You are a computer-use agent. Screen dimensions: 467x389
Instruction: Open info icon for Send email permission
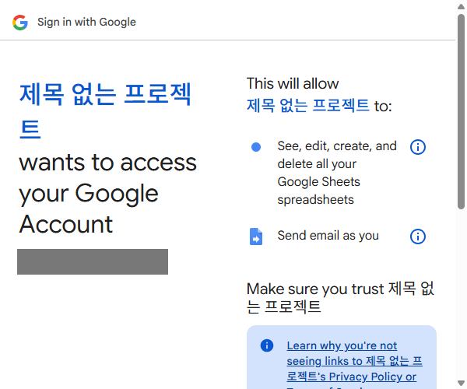click(x=417, y=237)
